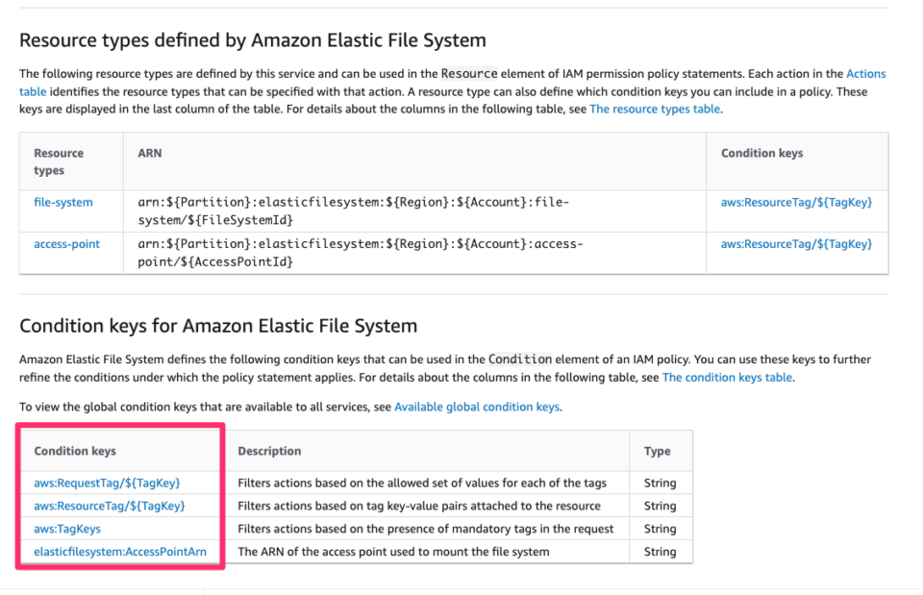Click the Description column header
Viewport: 923px width, 595px height.
(x=265, y=451)
